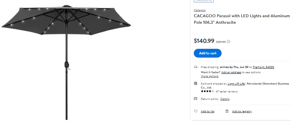Click the Reduced price badge
Viewport: 291px width, 122px height.
coord(204,1)
